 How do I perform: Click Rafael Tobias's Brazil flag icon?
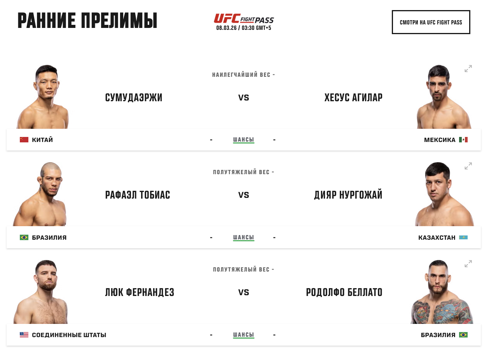[x=24, y=237]
